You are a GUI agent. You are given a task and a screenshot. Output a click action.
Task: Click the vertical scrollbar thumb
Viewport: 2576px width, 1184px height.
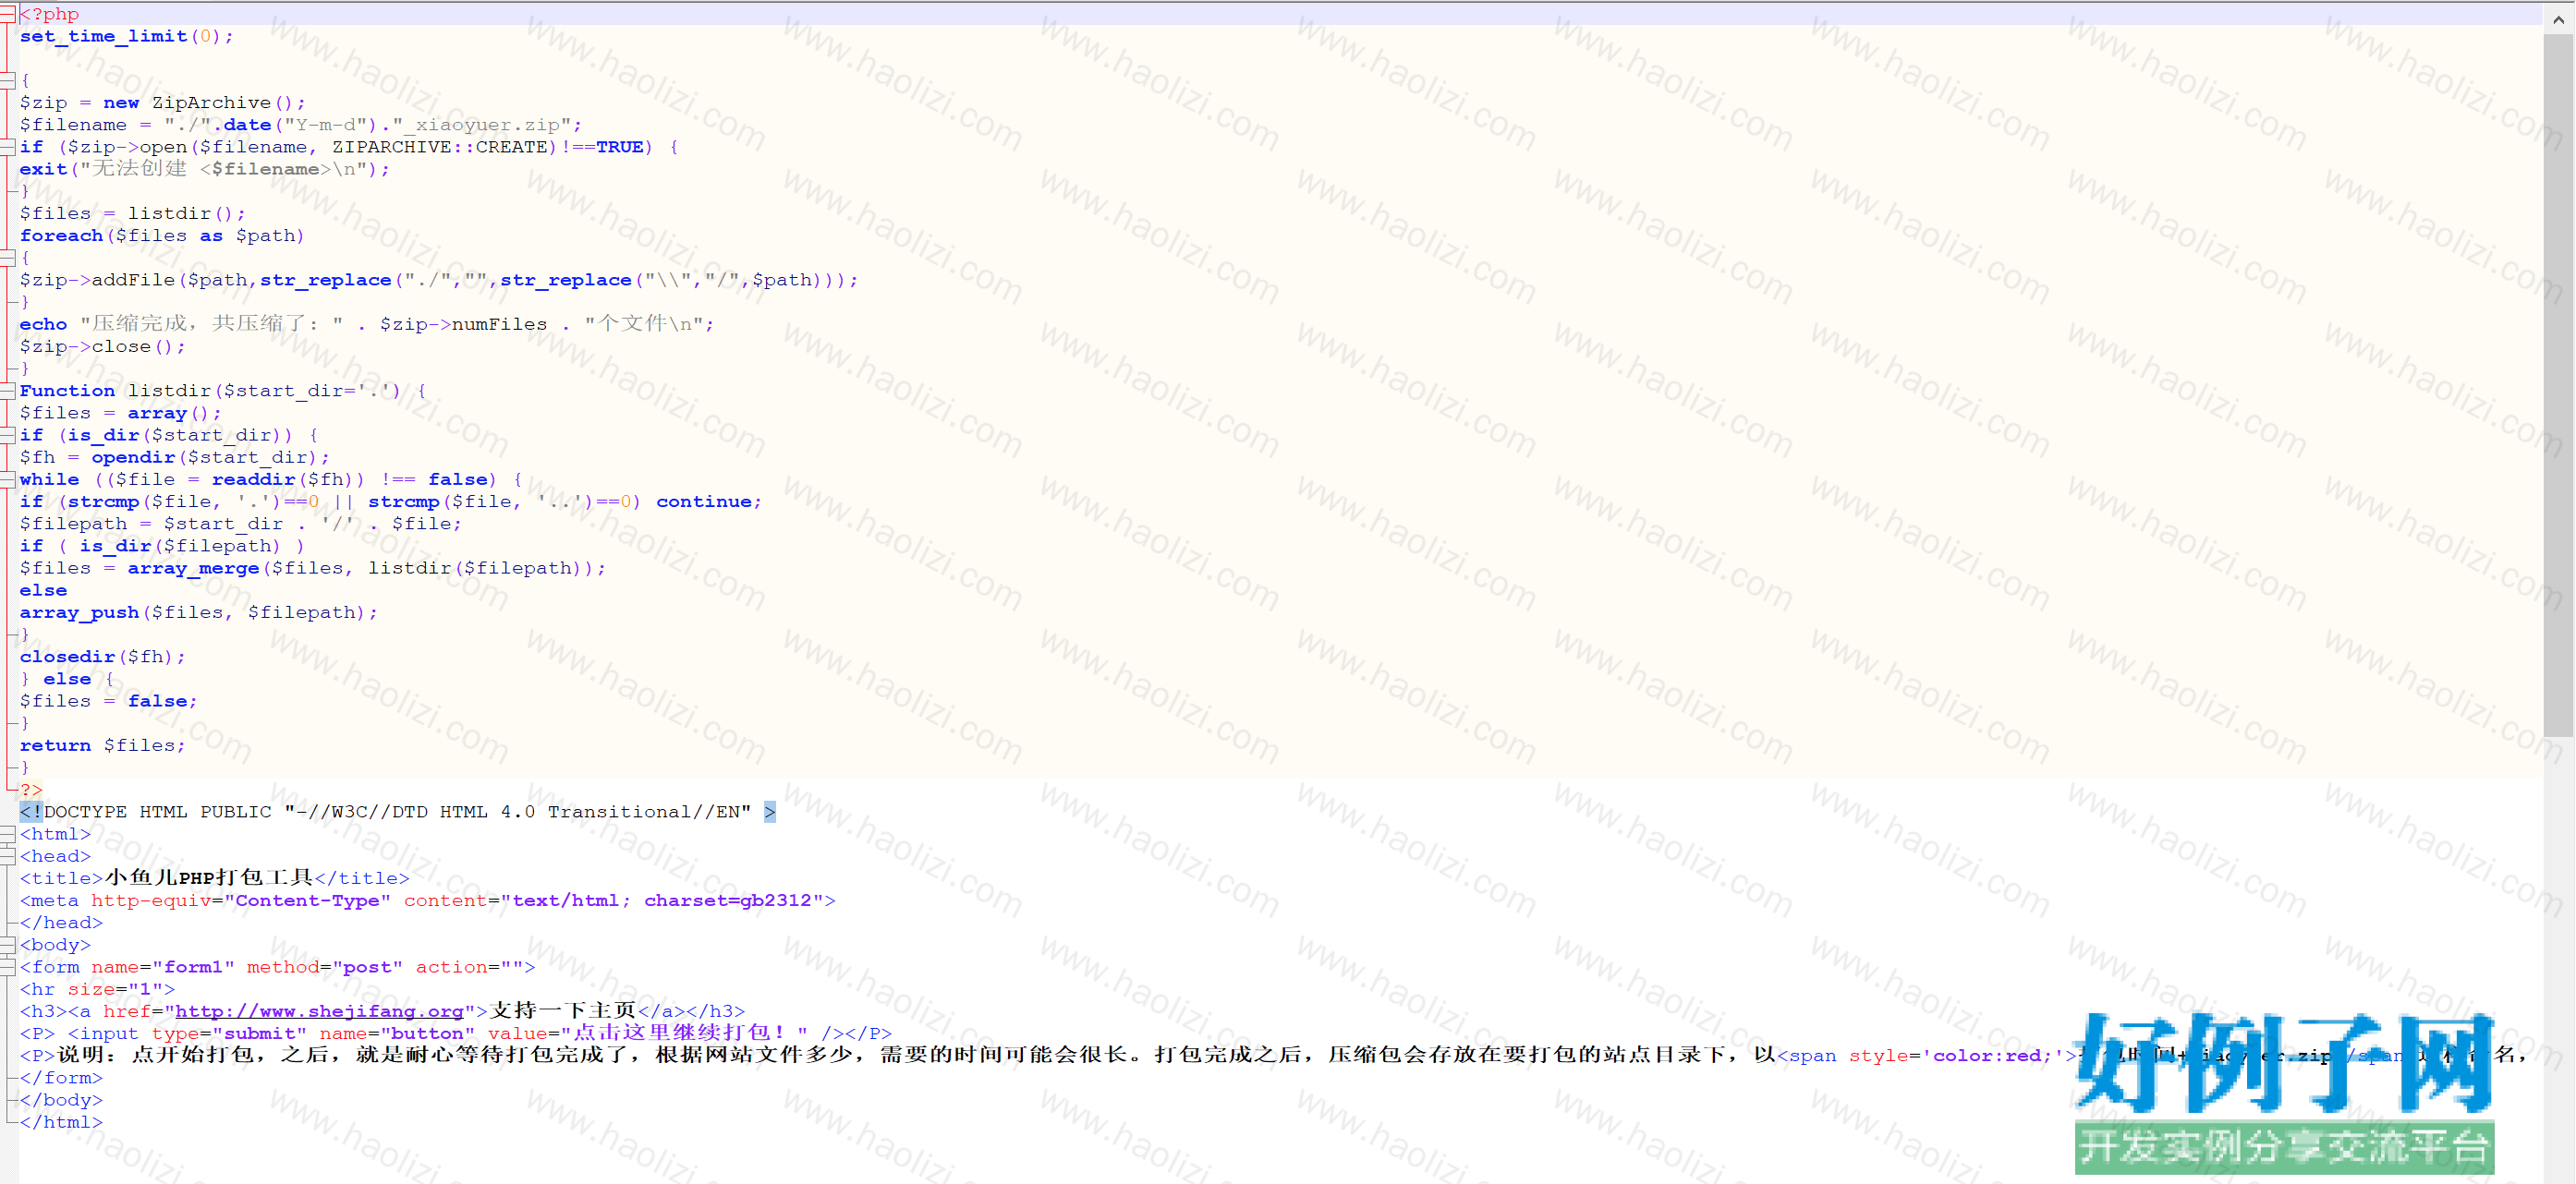[2558, 385]
